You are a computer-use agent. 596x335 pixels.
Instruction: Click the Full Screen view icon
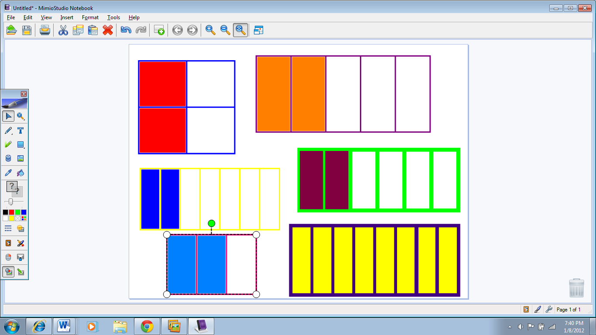(258, 30)
